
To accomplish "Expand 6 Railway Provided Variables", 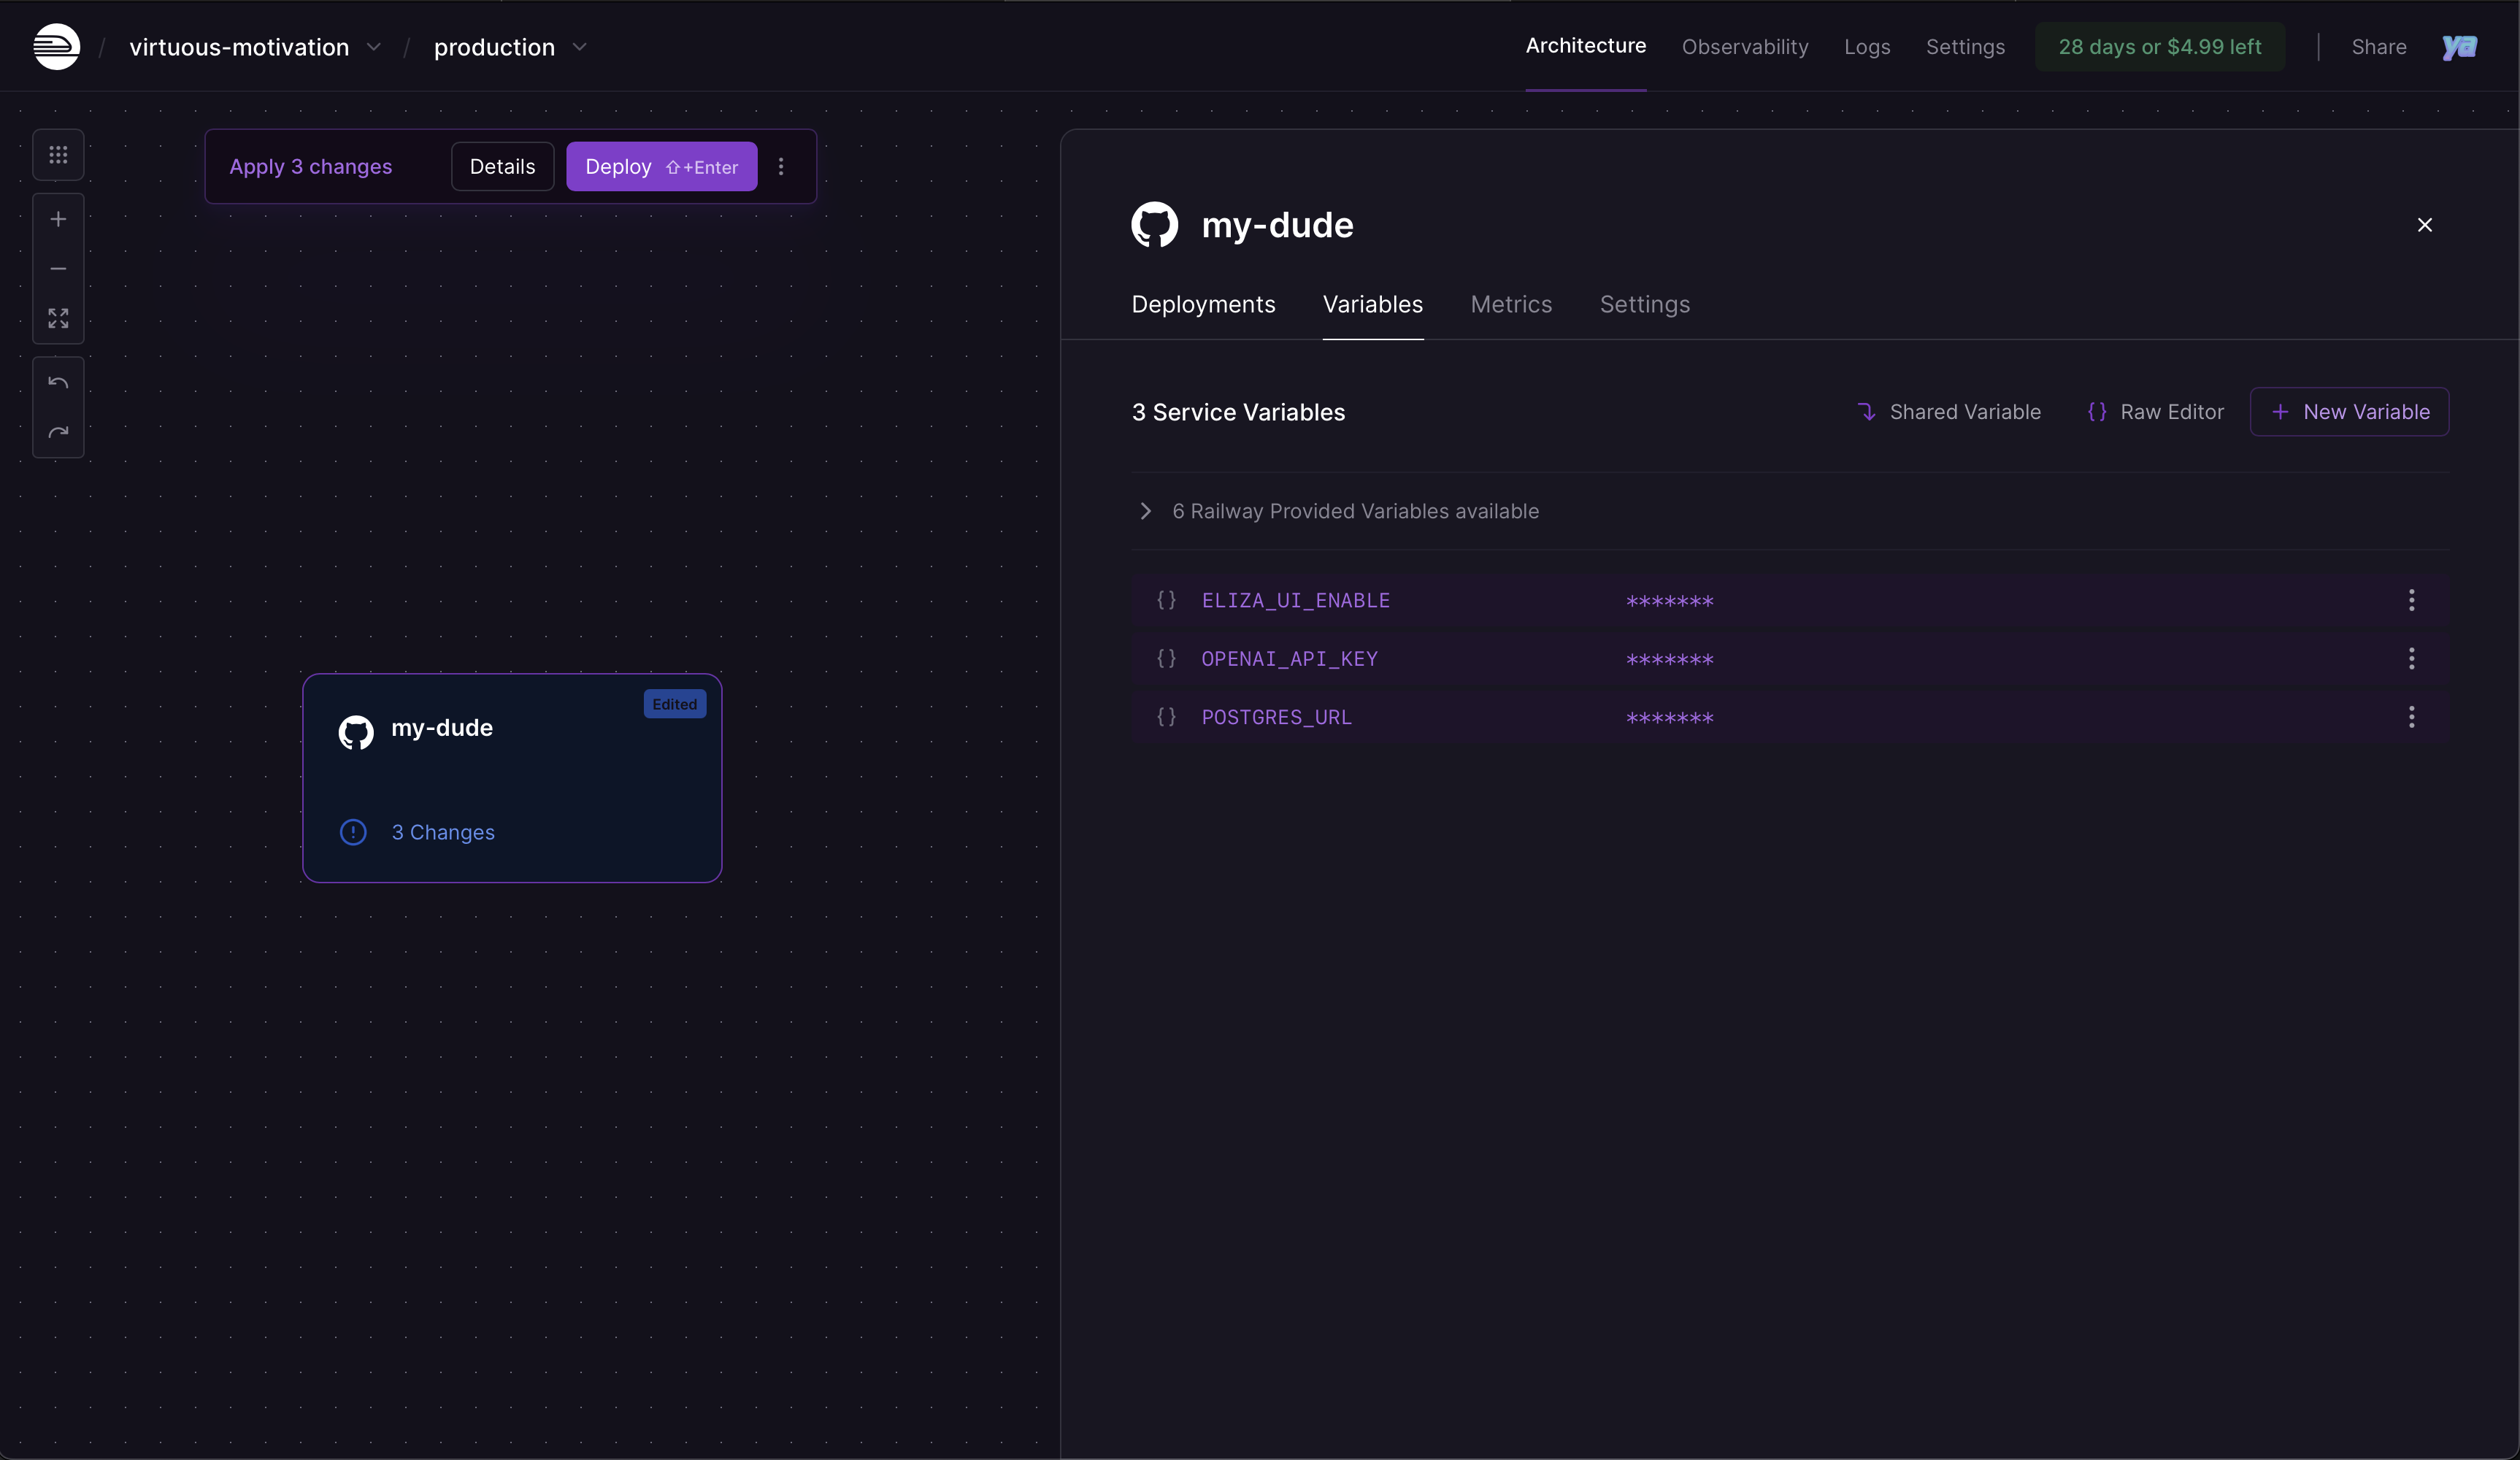I will click(x=1145, y=511).
